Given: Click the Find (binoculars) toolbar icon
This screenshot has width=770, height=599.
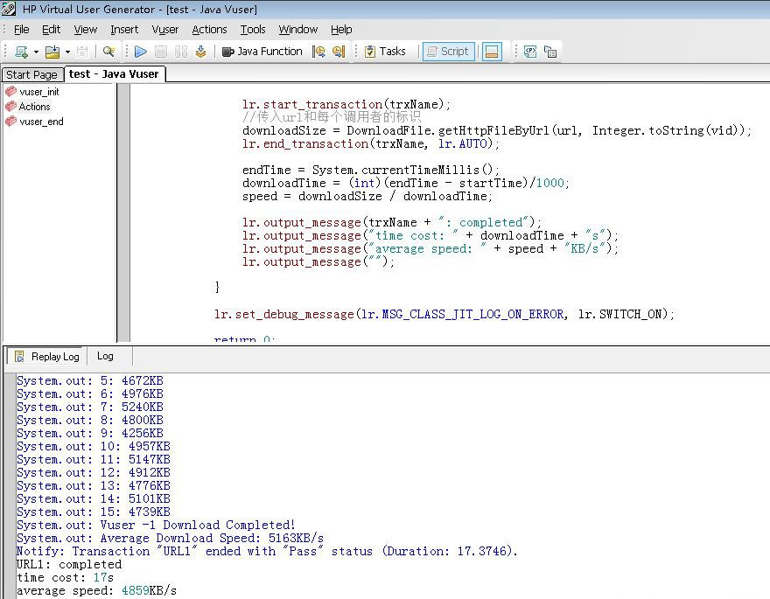Looking at the screenshot, I should 108,52.
